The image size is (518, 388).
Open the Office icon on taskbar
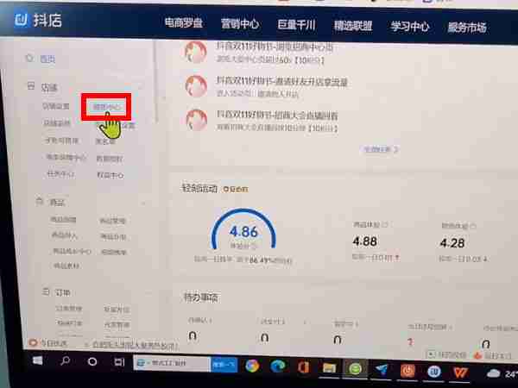(x=303, y=367)
